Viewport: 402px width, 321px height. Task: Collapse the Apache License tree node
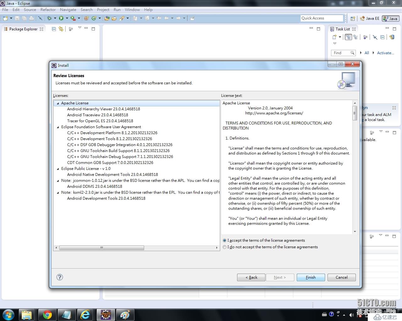pos(58,103)
